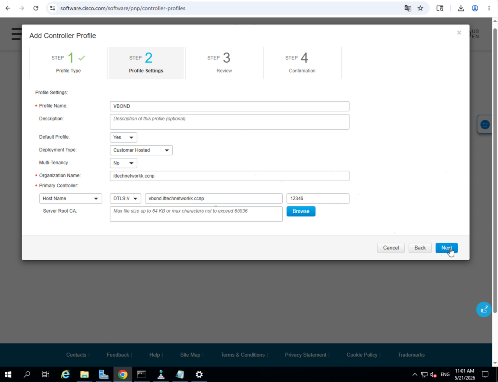
Task: Launch Internet Explorer from taskbar
Action: tap(65, 374)
